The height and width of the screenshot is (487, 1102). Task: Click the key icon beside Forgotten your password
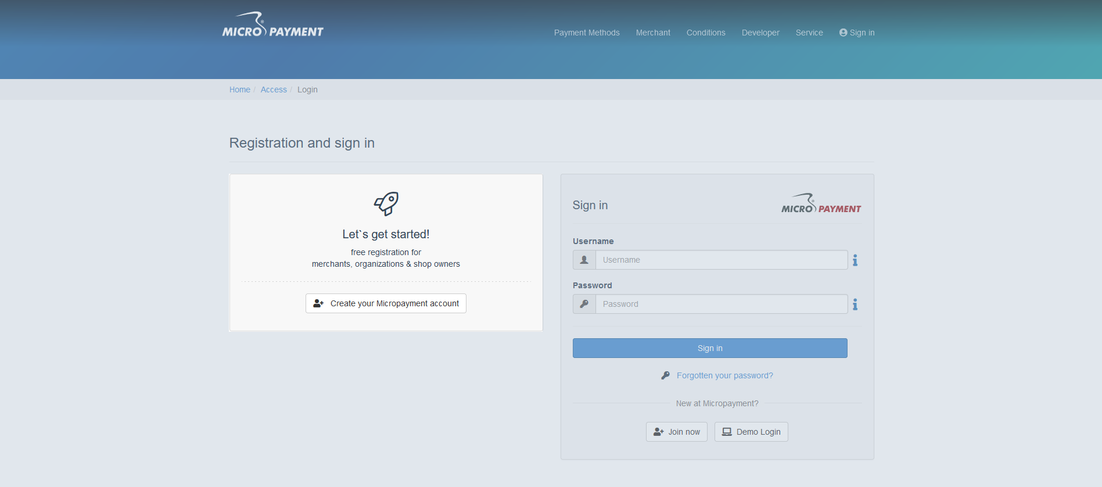point(666,375)
